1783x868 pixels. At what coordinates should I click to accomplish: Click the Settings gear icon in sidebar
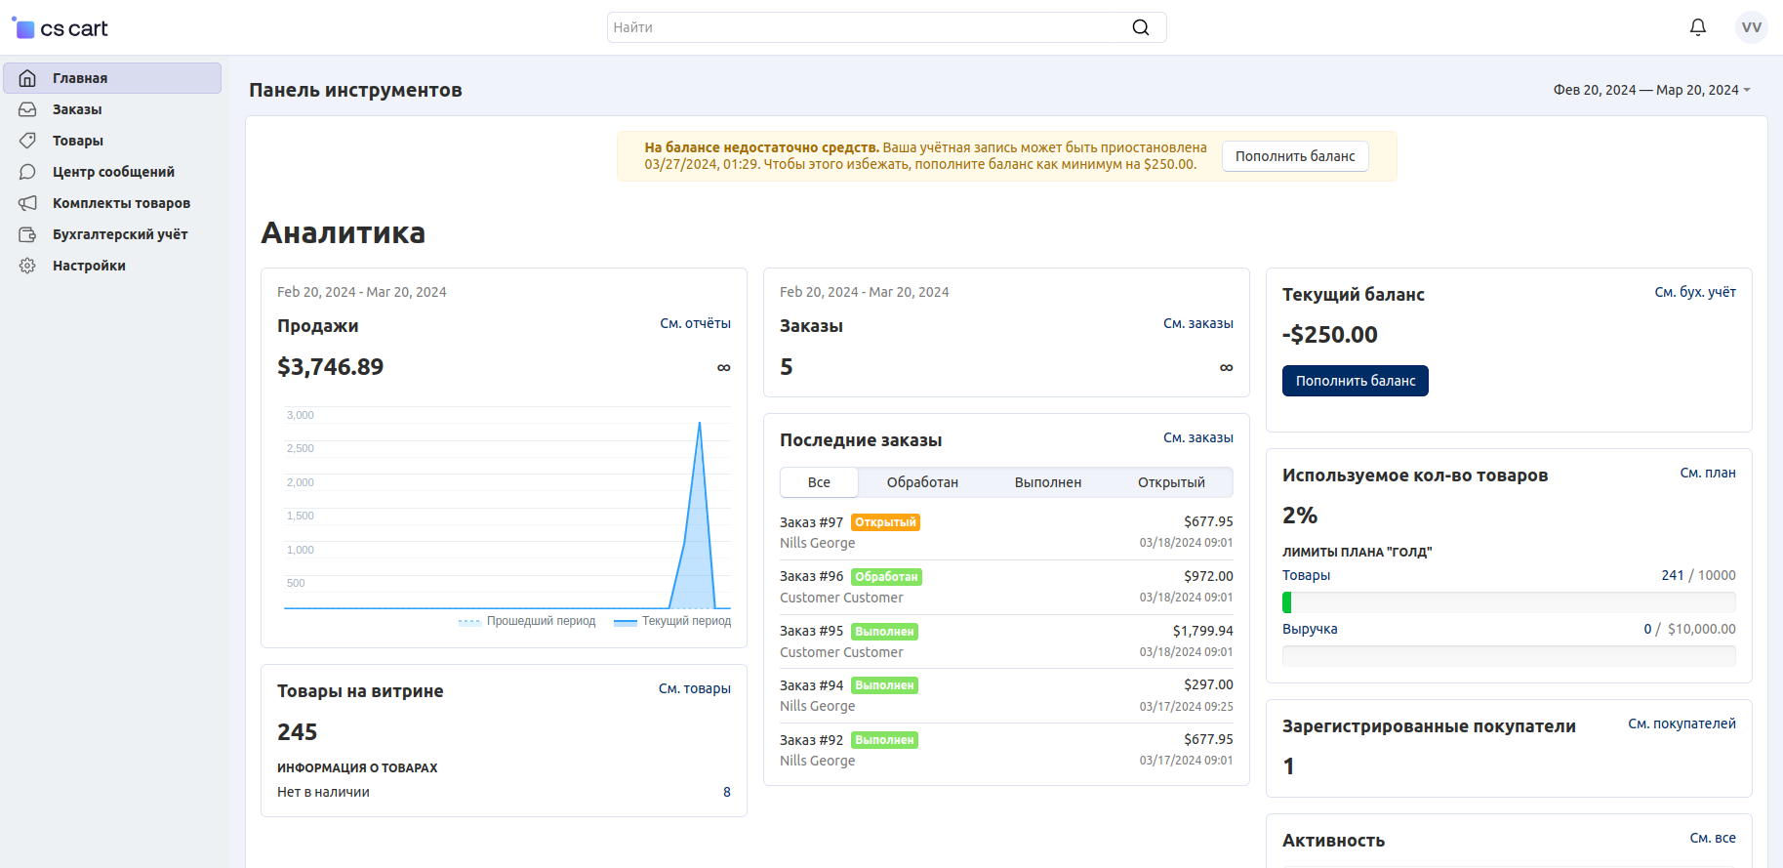pos(27,266)
